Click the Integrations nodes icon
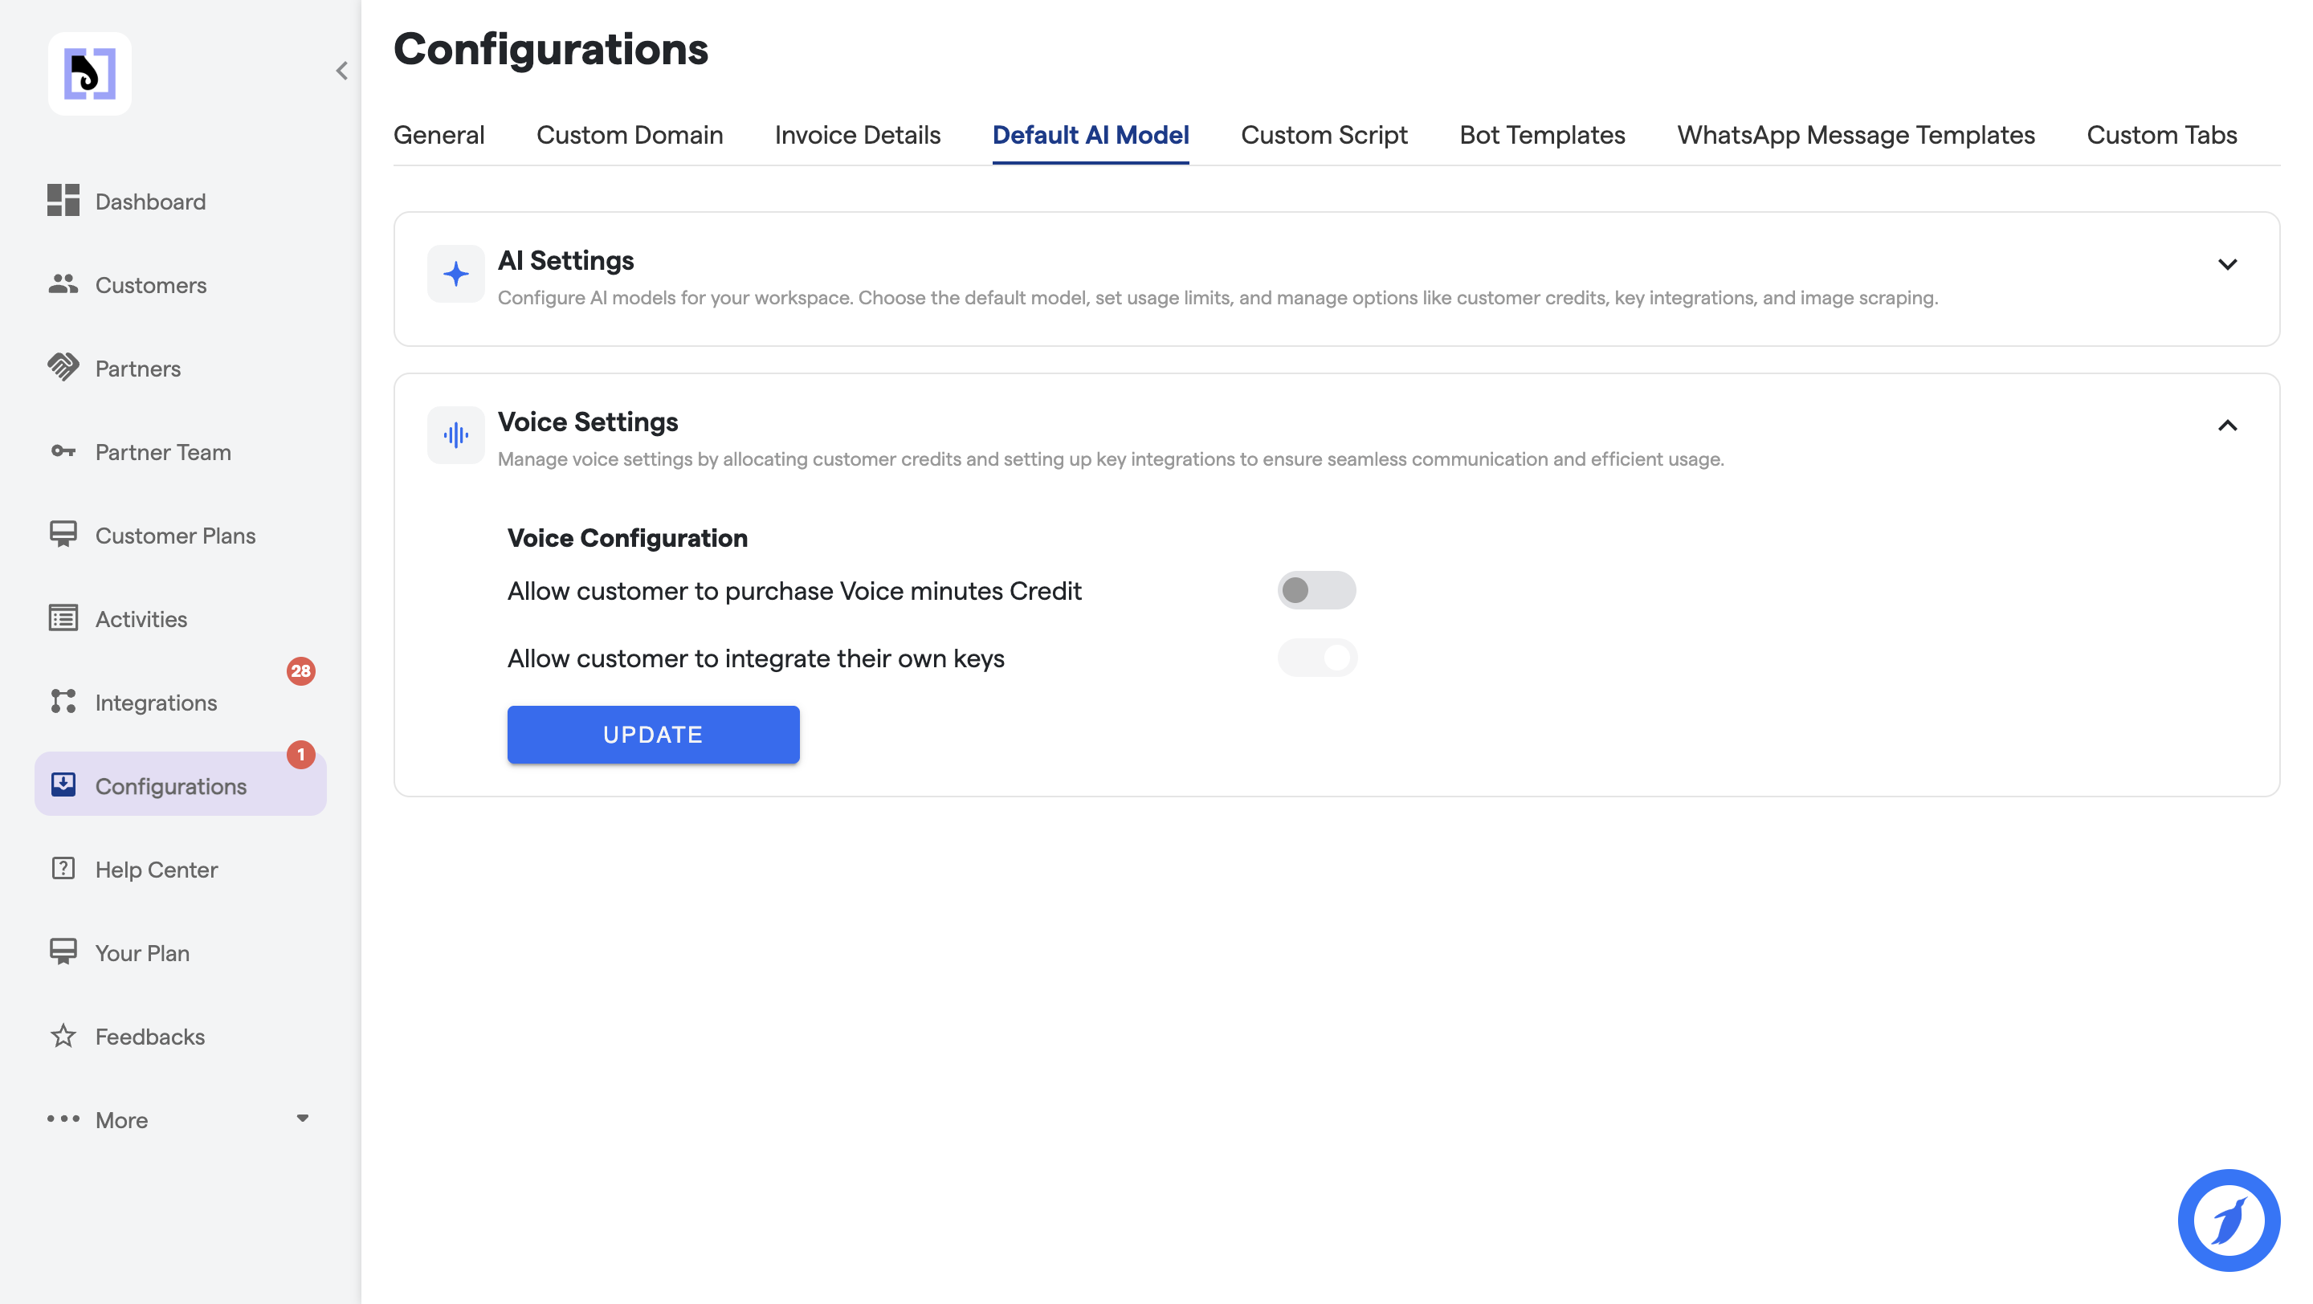 [x=63, y=701]
